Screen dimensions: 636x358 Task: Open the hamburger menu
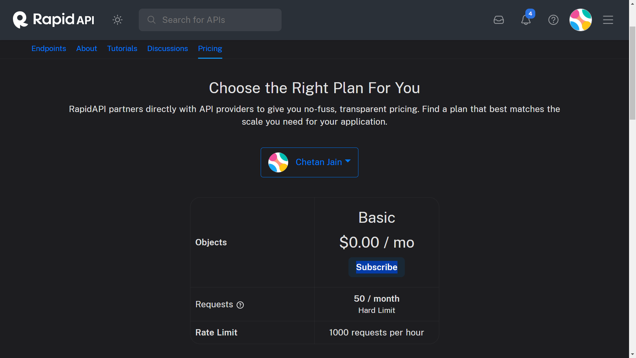608,20
